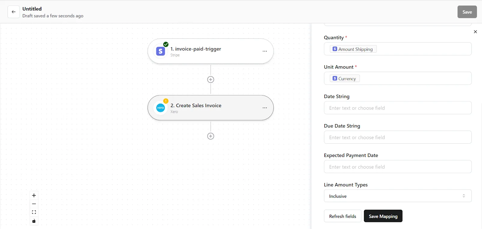
Task: Click the back arrow button
Action: point(14,12)
